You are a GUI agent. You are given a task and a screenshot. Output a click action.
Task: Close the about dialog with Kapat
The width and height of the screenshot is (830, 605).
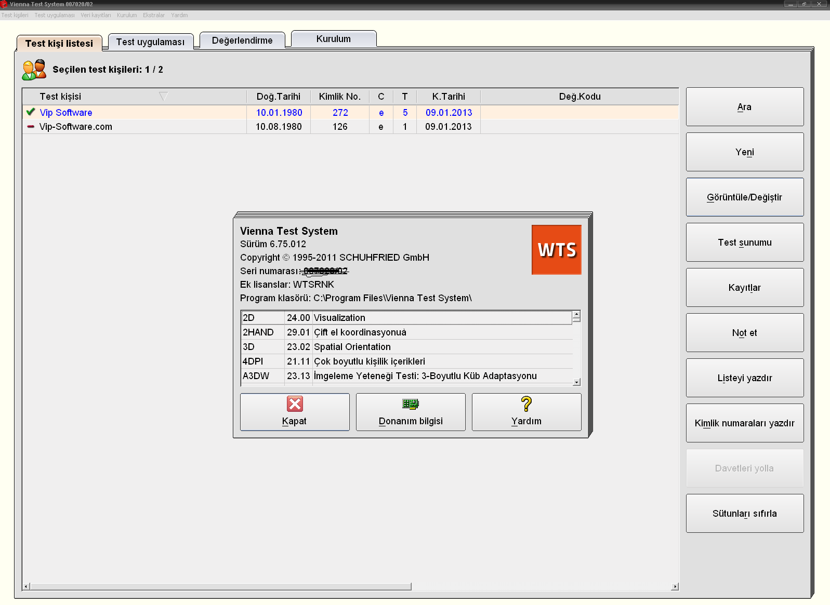(295, 412)
